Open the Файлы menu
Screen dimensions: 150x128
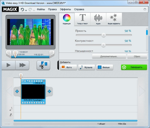click(x=41, y=9)
